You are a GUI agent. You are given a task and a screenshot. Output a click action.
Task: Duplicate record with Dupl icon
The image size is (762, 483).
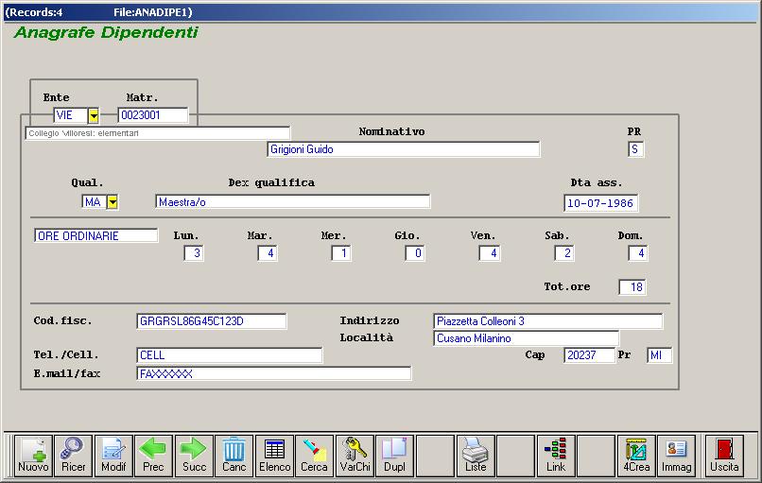tap(394, 455)
